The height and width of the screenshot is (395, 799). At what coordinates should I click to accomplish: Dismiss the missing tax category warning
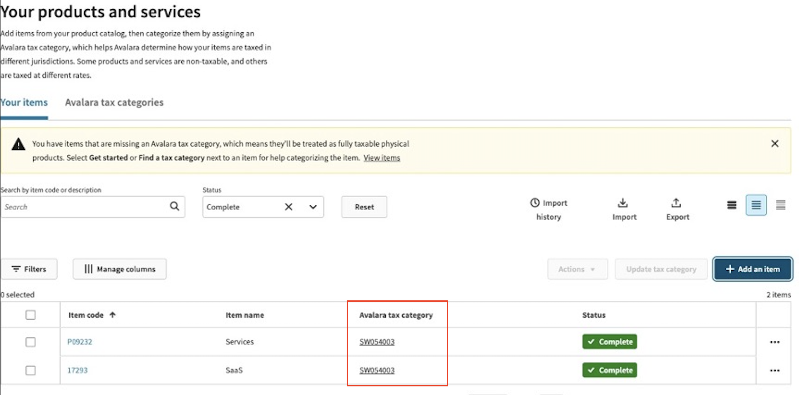coord(774,144)
